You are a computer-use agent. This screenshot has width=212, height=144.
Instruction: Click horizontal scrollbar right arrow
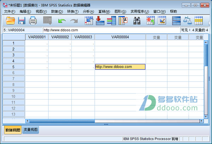pos(202,121)
